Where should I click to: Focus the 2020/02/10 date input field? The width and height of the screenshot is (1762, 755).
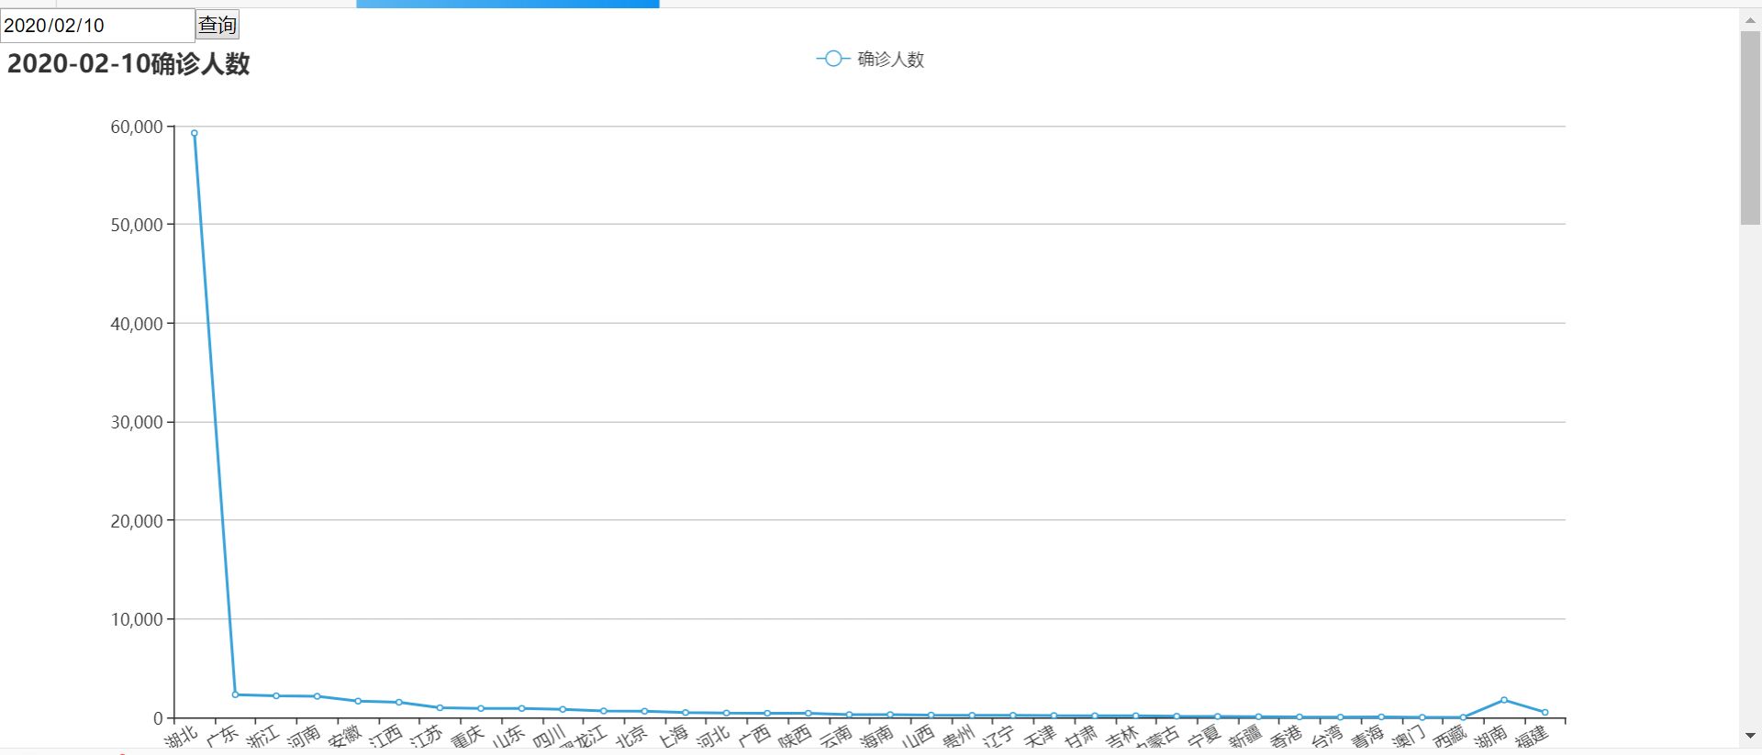(96, 25)
